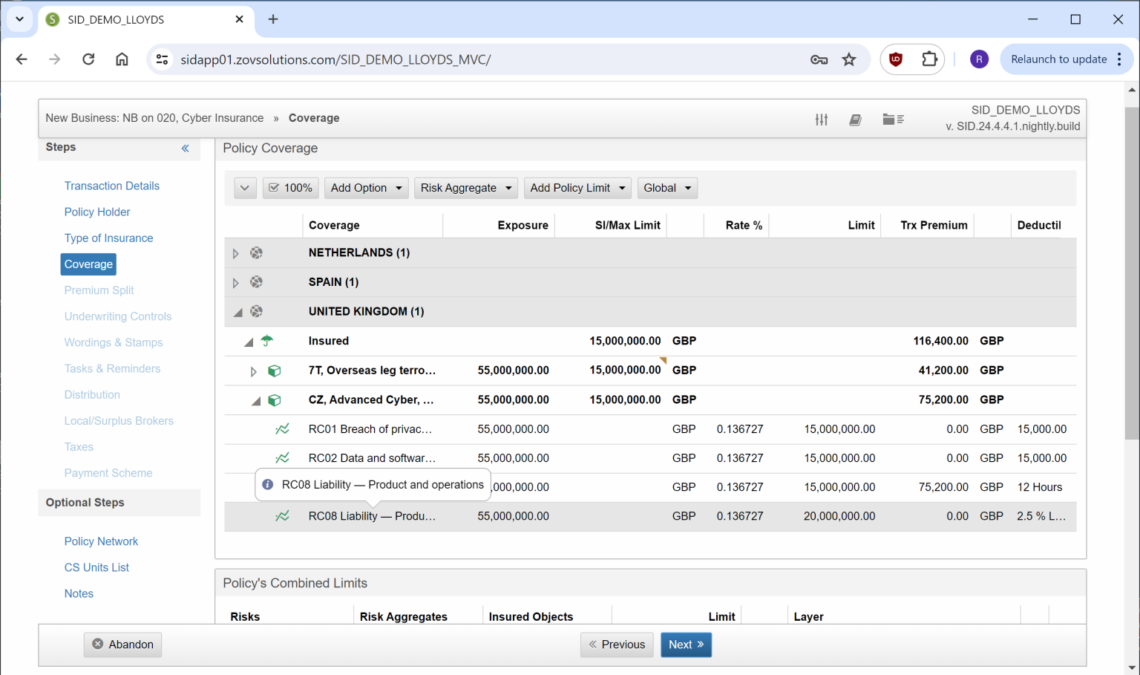
Task: Click chart icon beside RC01 Breach of privacy
Action: click(x=282, y=429)
